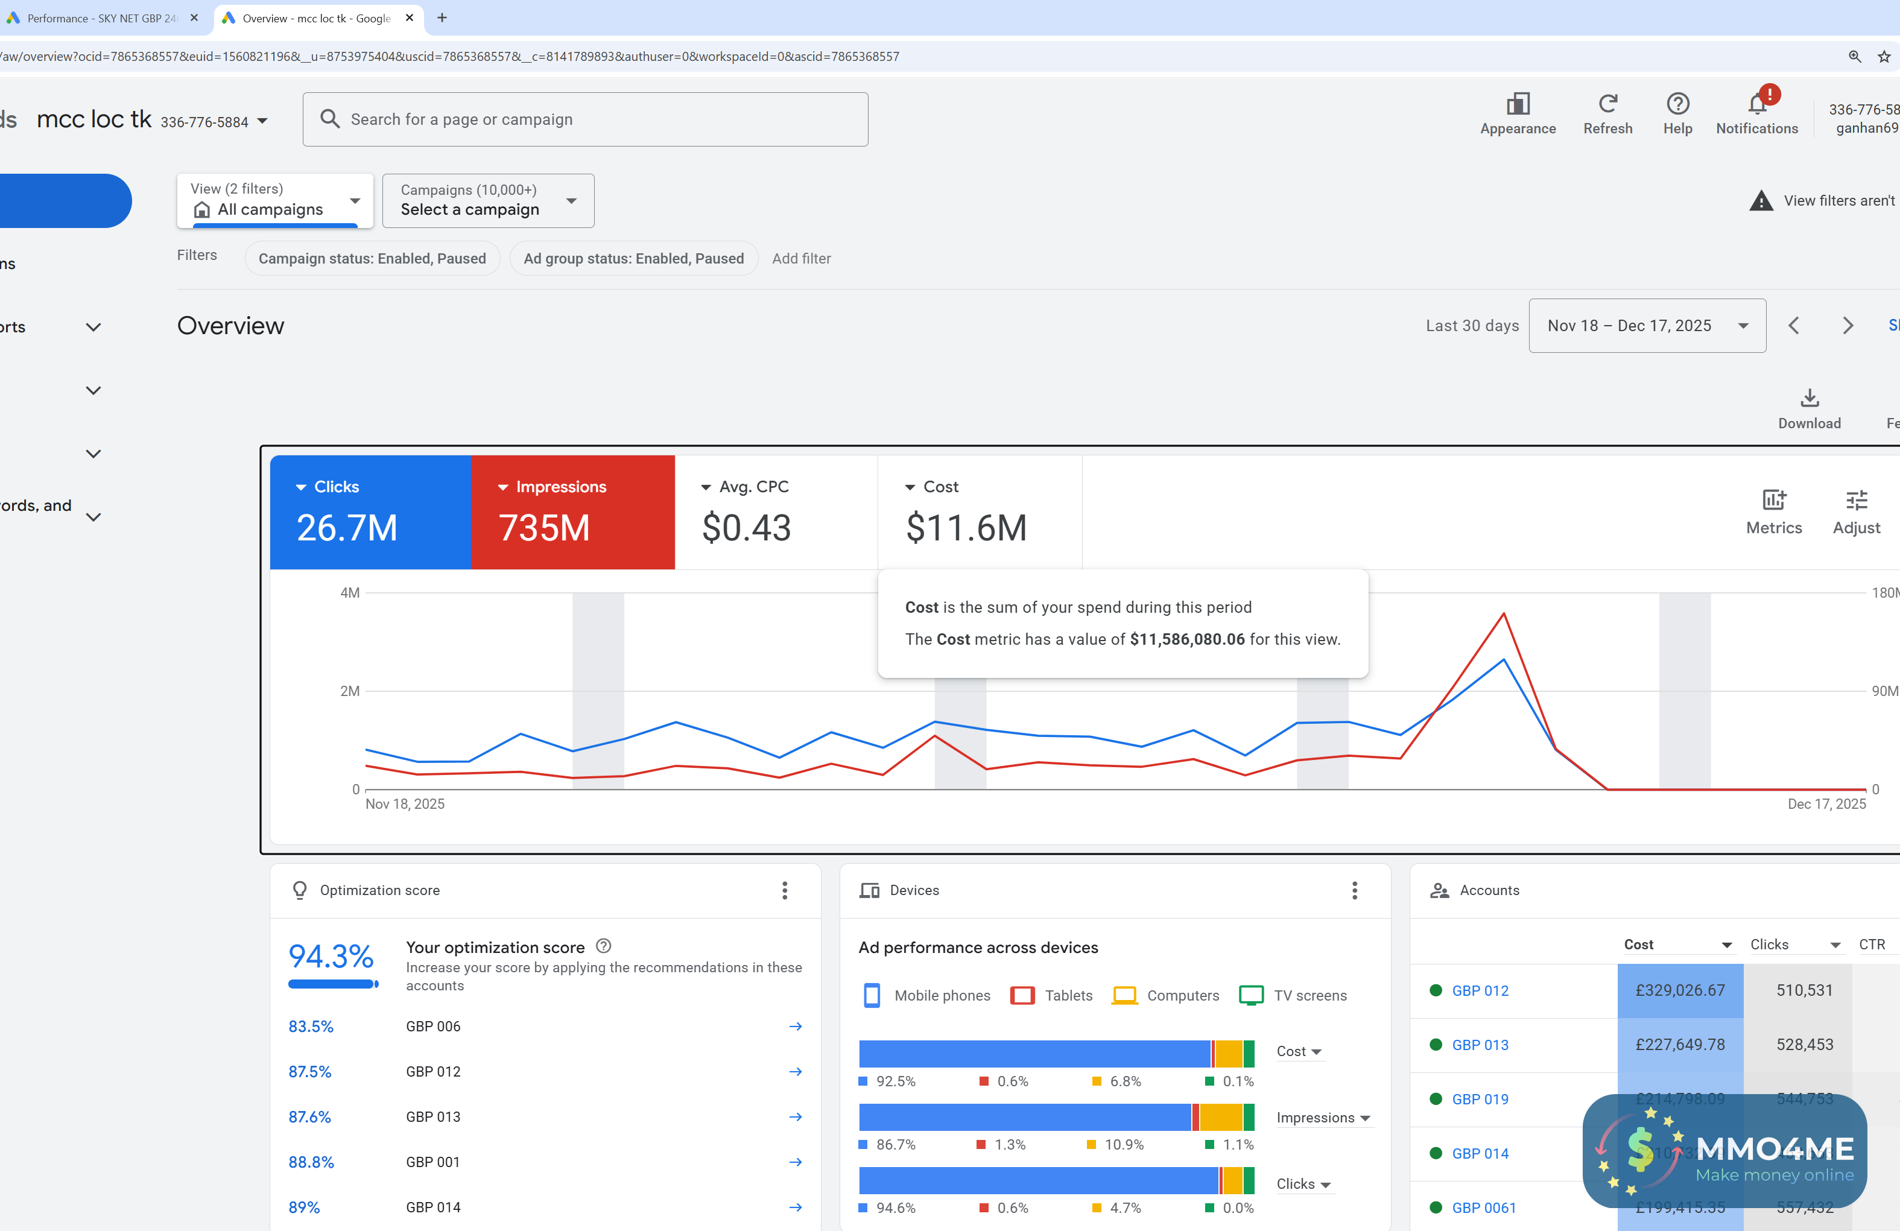1900x1231 pixels.
Task: Open Devices card three-dot menu
Action: pyautogui.click(x=1354, y=890)
